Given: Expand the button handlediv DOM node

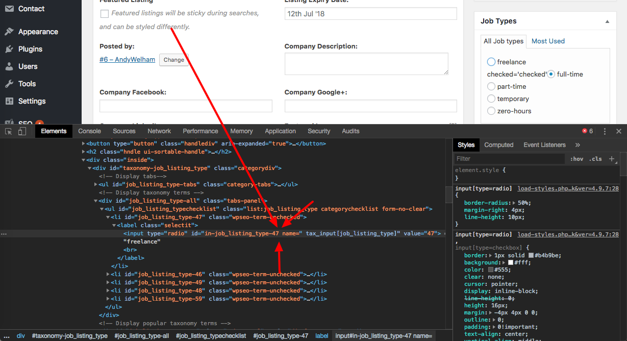Looking at the screenshot, I should tap(84, 143).
